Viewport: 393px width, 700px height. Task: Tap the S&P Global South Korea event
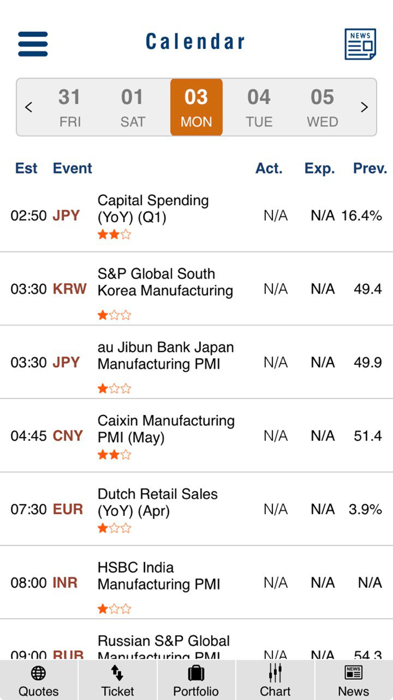(x=165, y=282)
